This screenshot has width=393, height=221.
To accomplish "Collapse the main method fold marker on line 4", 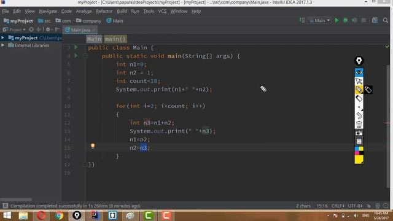I will 85,56.
